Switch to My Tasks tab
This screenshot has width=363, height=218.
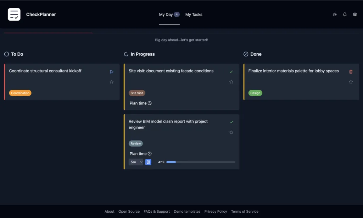click(194, 15)
